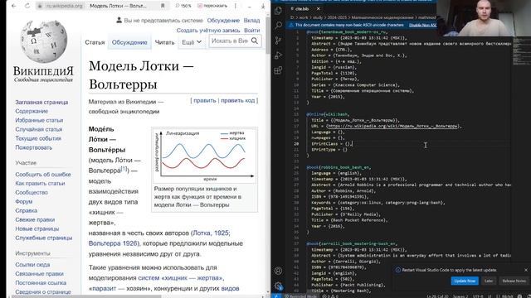
Task: Expand the Ещё dropdown
Action: click(192, 42)
